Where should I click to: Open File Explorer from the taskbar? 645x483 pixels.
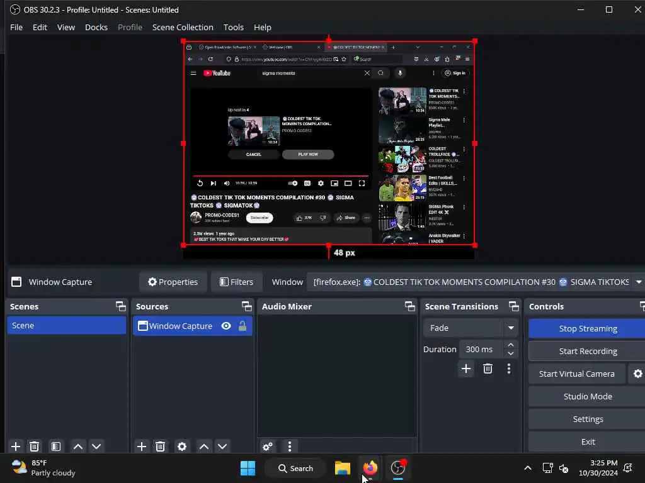pyautogui.click(x=342, y=468)
